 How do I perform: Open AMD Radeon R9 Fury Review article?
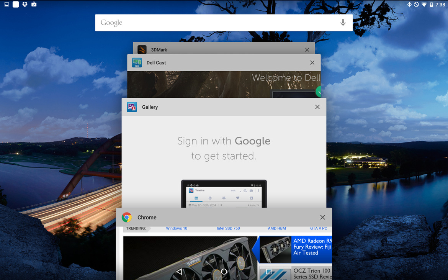312,247
